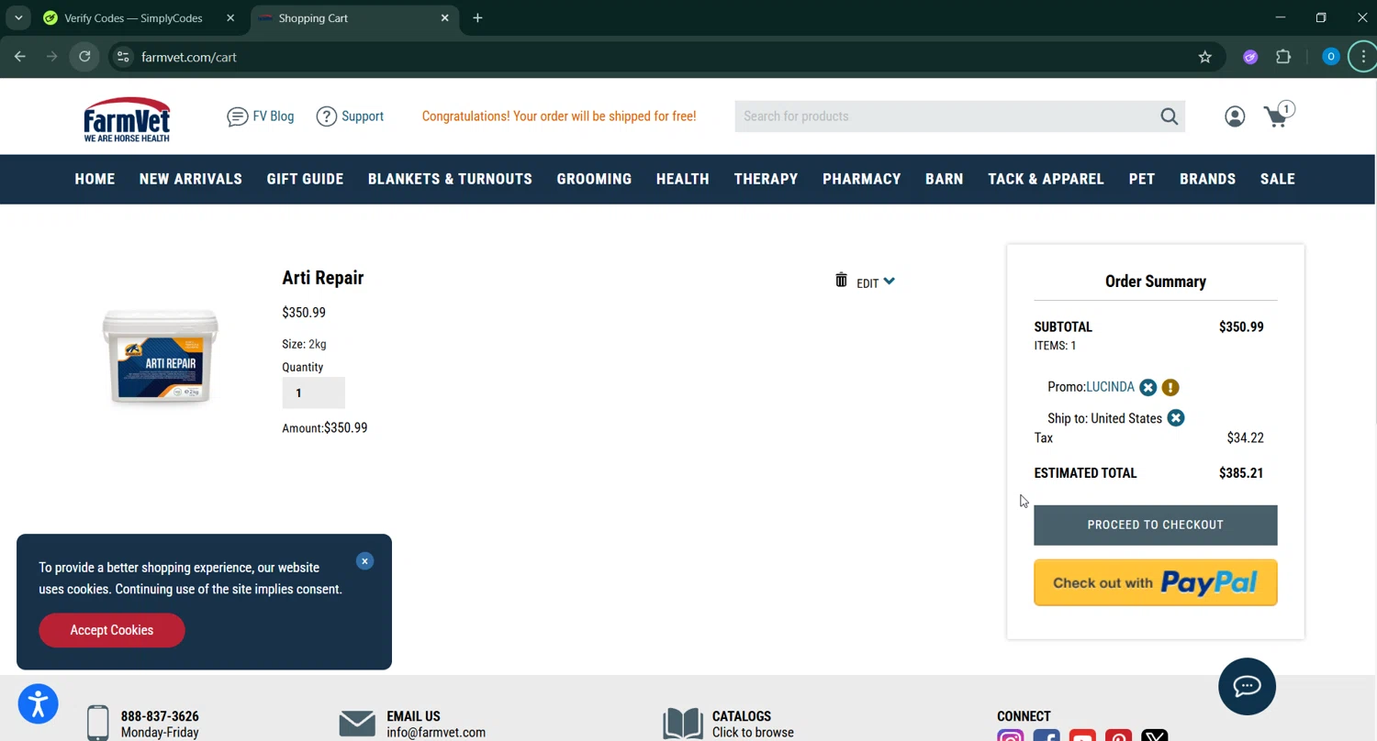Check out with PayPal
This screenshot has height=741, width=1377.
tap(1155, 582)
